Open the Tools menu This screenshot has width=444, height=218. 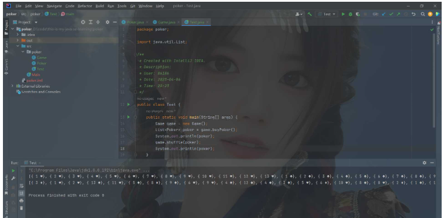pyautogui.click(x=122, y=6)
